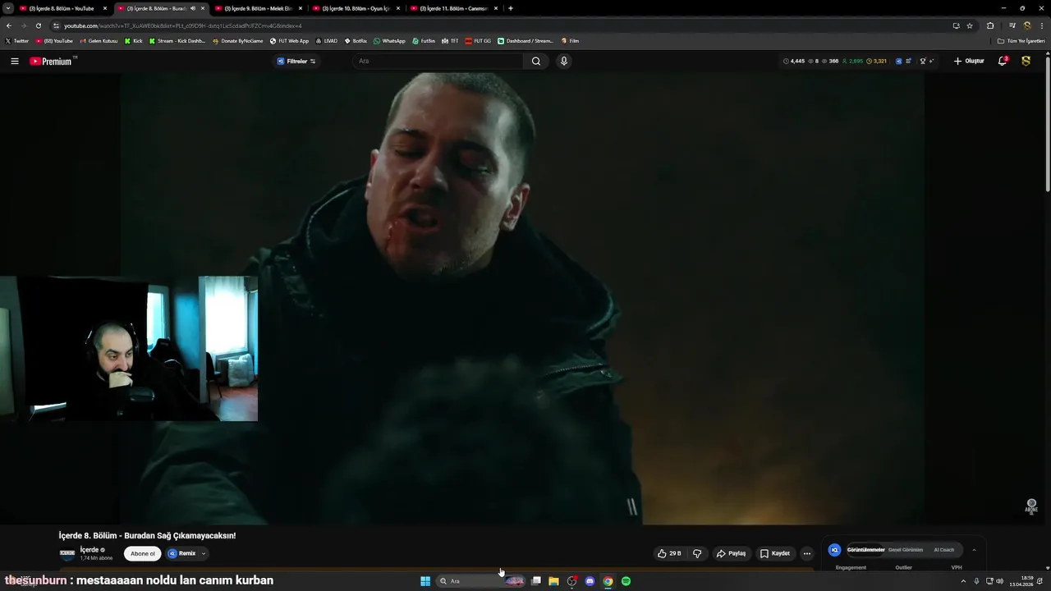This screenshot has width=1051, height=591.
Task: Open the İçerde channel avatar
Action: click(67, 553)
